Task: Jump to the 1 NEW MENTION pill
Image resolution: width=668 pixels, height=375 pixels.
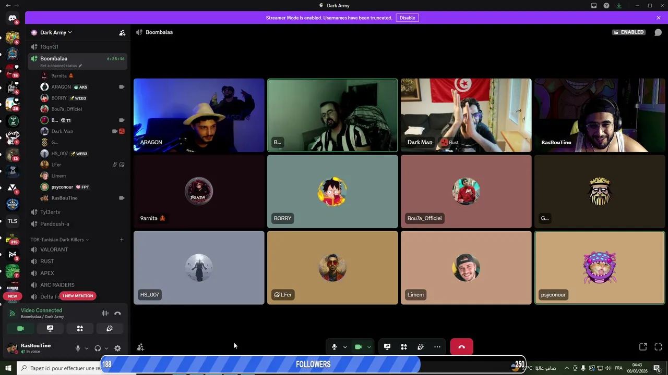Action: point(78,296)
